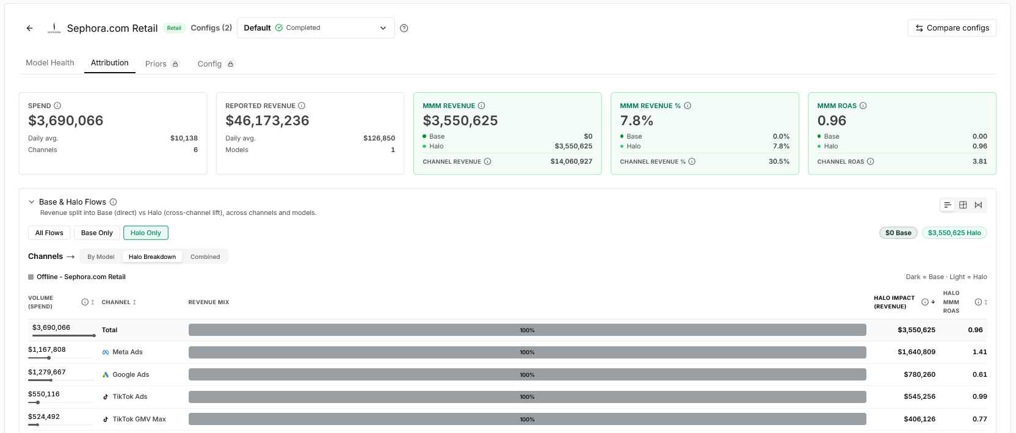
Task: Click the Meta Ads spend volume slider
Action: click(x=61, y=358)
